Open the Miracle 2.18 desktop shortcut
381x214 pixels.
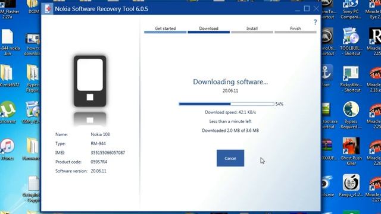374,79
